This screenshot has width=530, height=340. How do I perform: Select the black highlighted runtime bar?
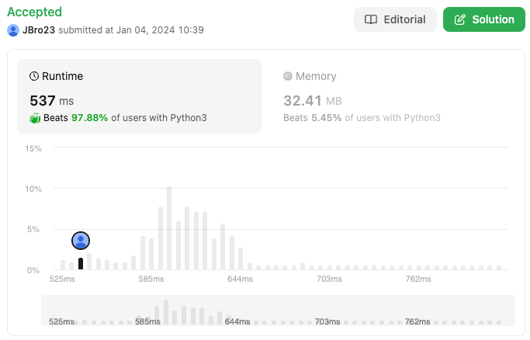(x=81, y=264)
